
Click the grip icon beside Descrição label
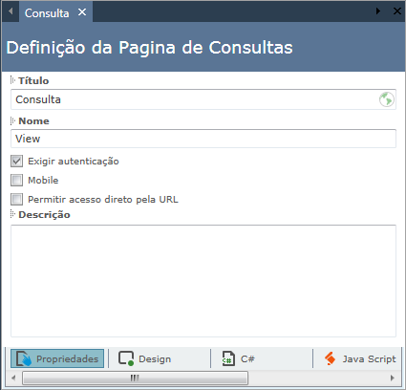click(12, 214)
